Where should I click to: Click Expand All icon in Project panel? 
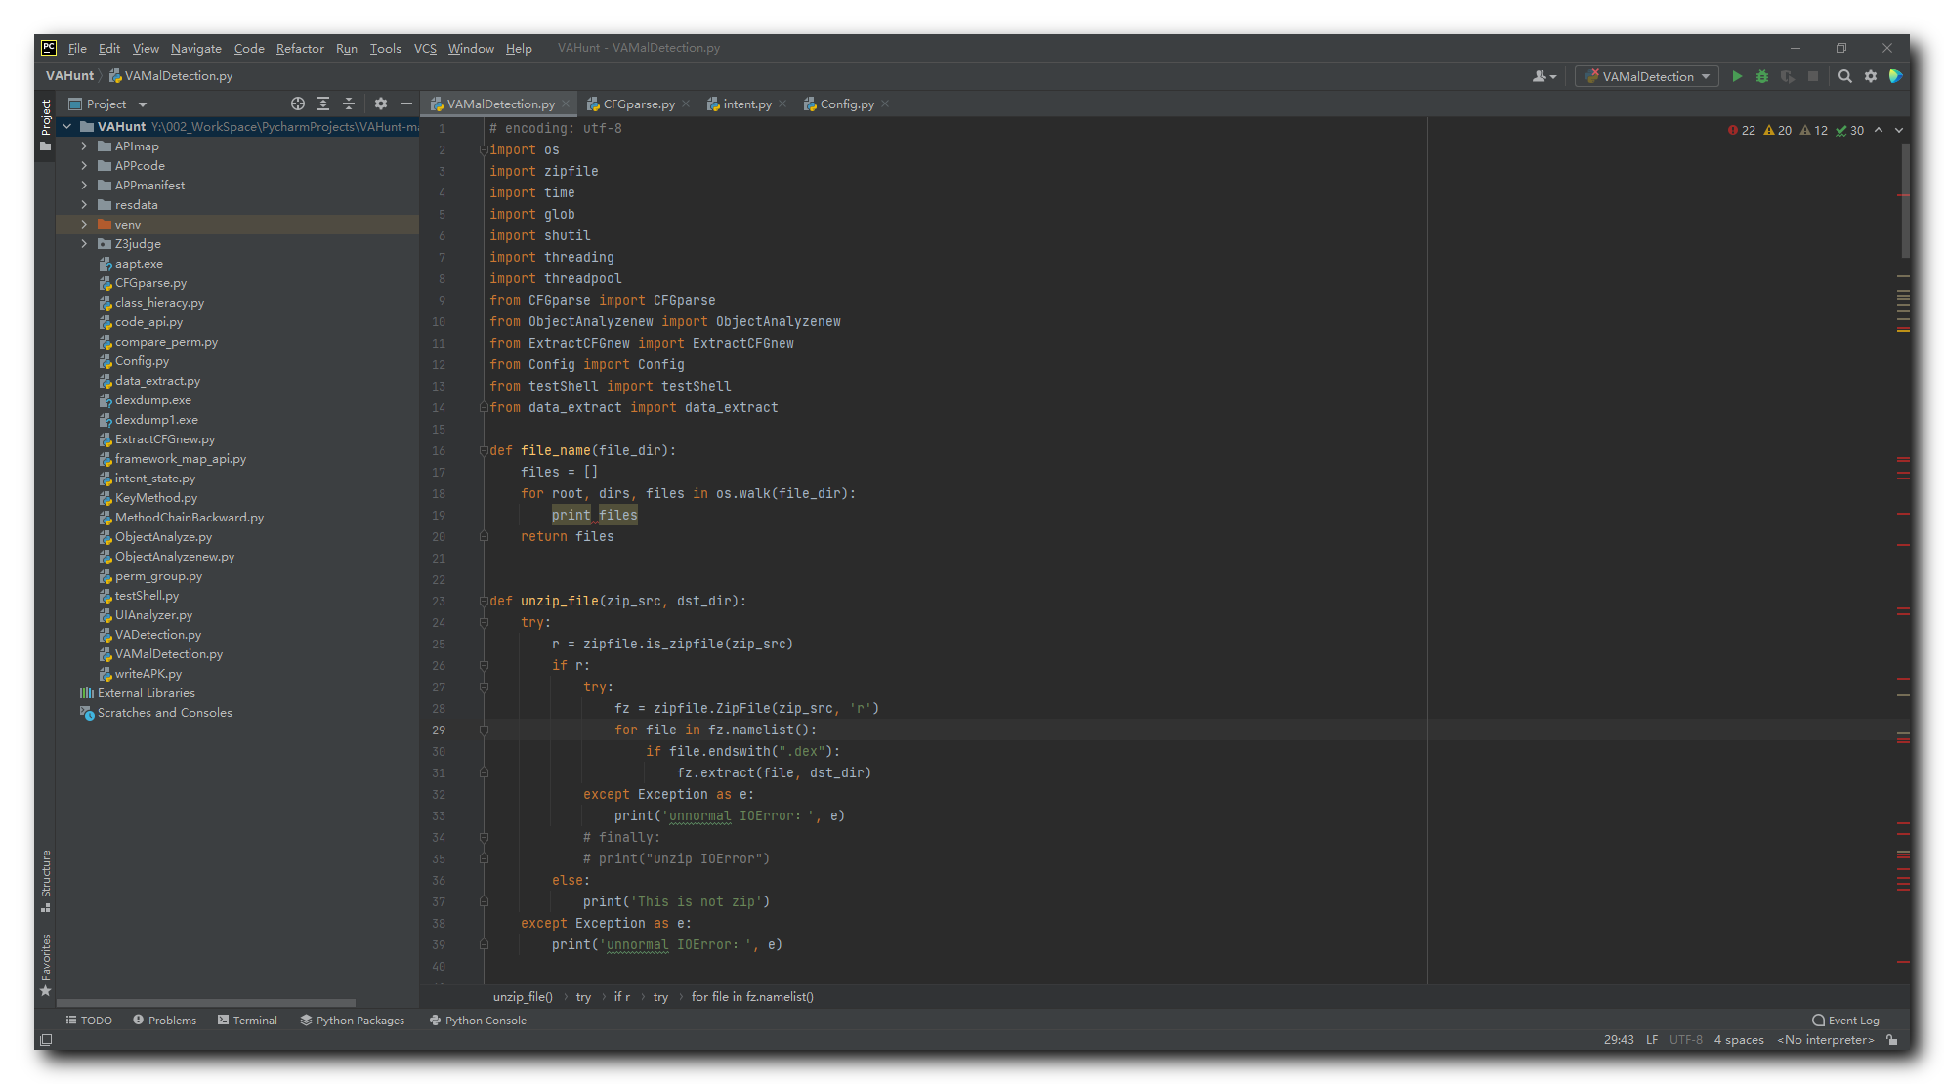[323, 104]
